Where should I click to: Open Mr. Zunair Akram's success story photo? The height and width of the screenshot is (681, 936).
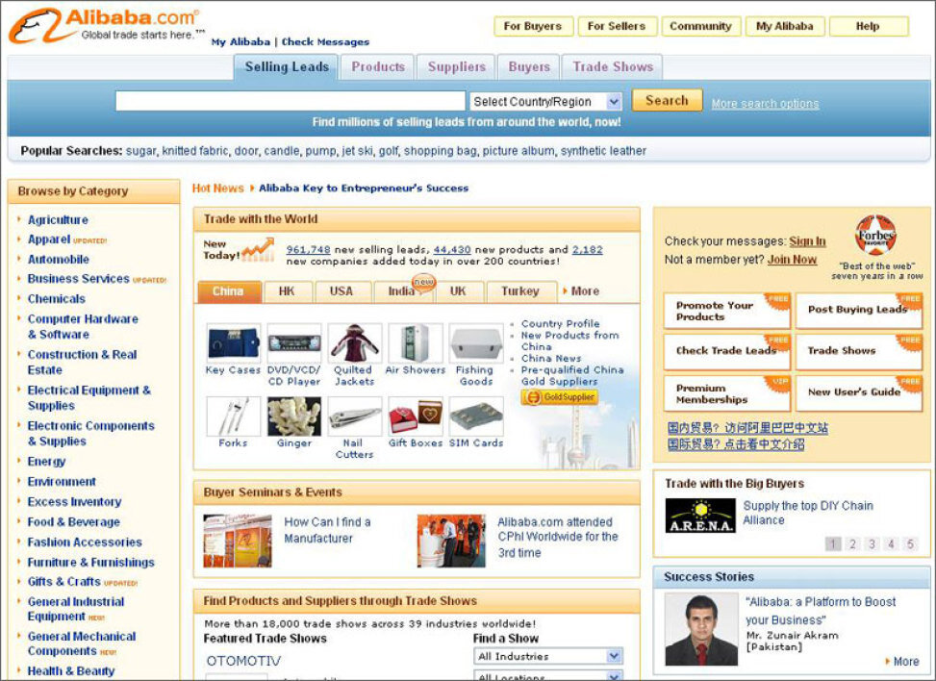pyautogui.click(x=701, y=629)
